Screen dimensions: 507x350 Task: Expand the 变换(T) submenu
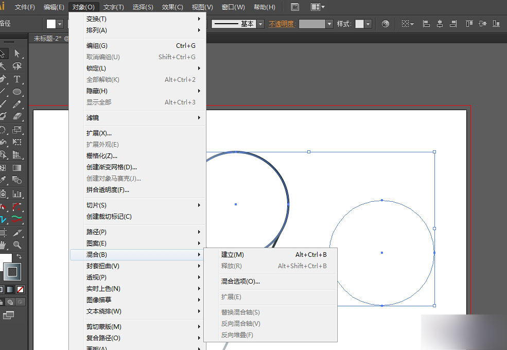(138, 19)
